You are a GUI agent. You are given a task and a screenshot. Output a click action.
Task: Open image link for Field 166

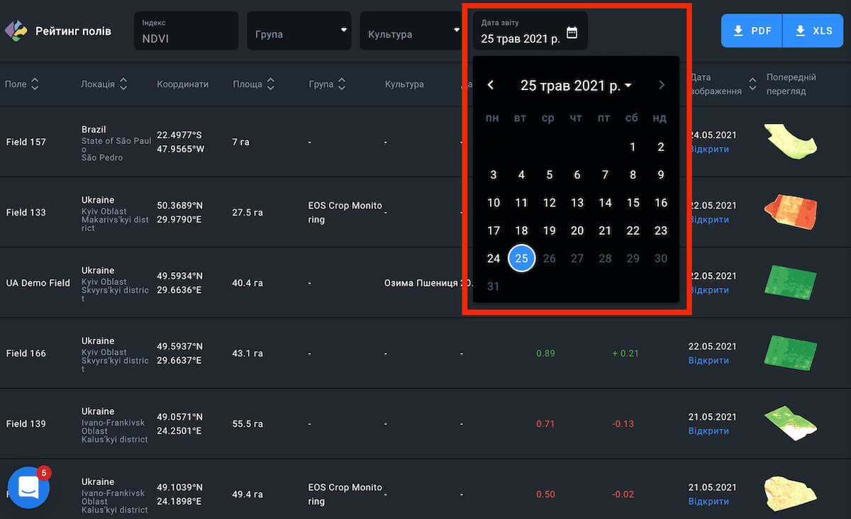(x=708, y=361)
